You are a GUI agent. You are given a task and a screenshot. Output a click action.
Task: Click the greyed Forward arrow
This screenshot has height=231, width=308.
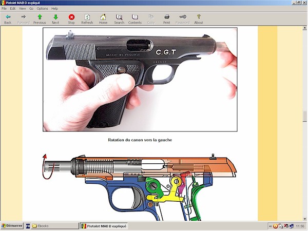tap(24, 19)
